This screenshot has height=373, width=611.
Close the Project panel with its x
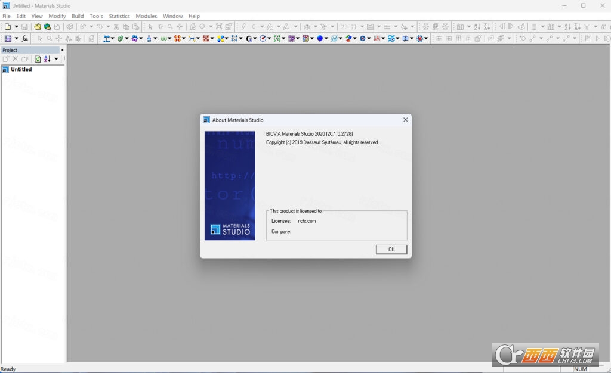coord(62,50)
